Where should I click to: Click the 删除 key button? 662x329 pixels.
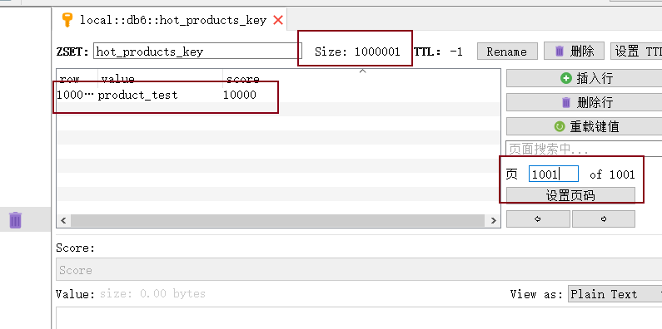[x=575, y=52]
